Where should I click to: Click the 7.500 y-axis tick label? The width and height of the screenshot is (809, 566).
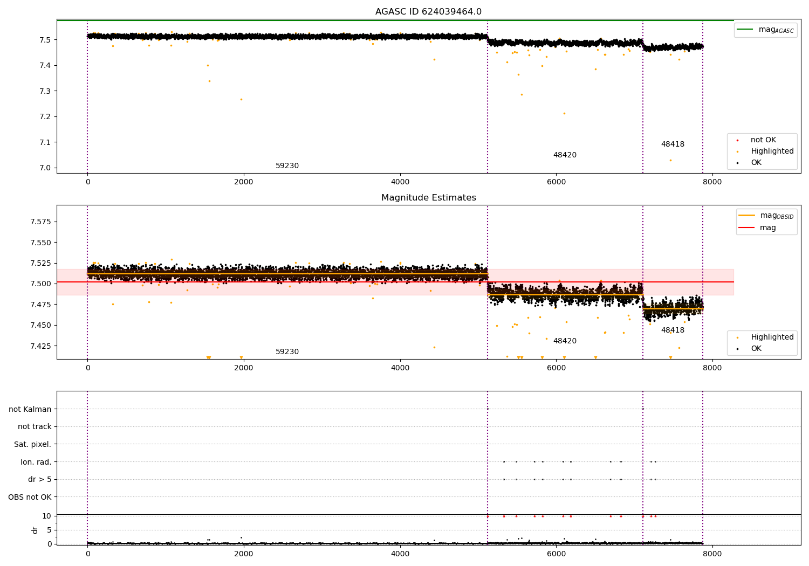click(41, 284)
